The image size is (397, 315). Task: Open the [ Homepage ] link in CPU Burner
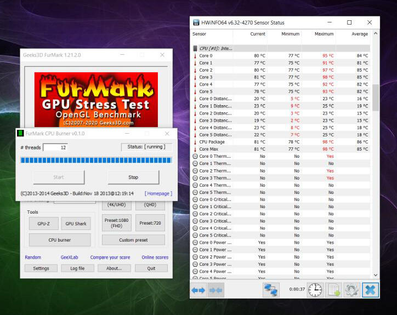tap(158, 193)
